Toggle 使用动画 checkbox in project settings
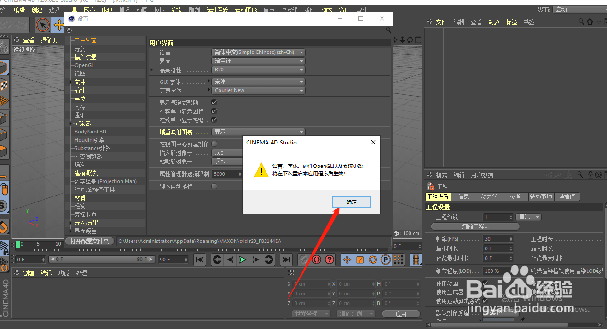The height and width of the screenshot is (329, 607). pos(486,283)
